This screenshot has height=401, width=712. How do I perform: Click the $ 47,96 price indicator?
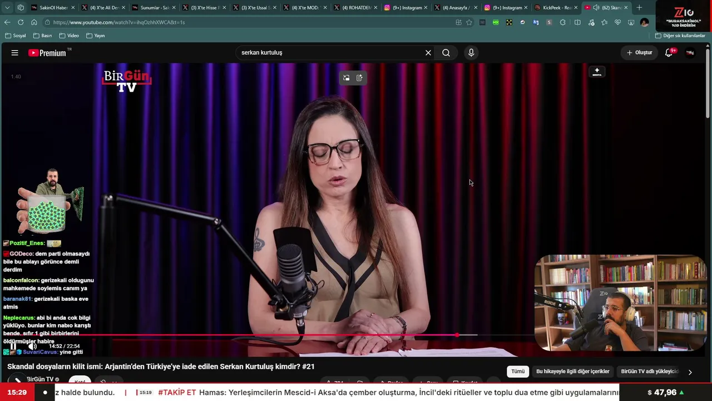click(666, 393)
